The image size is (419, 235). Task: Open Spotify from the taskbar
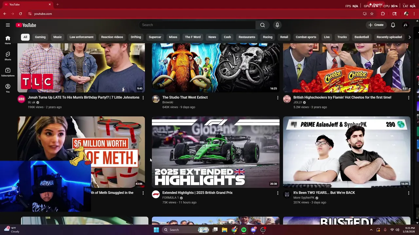244,230
